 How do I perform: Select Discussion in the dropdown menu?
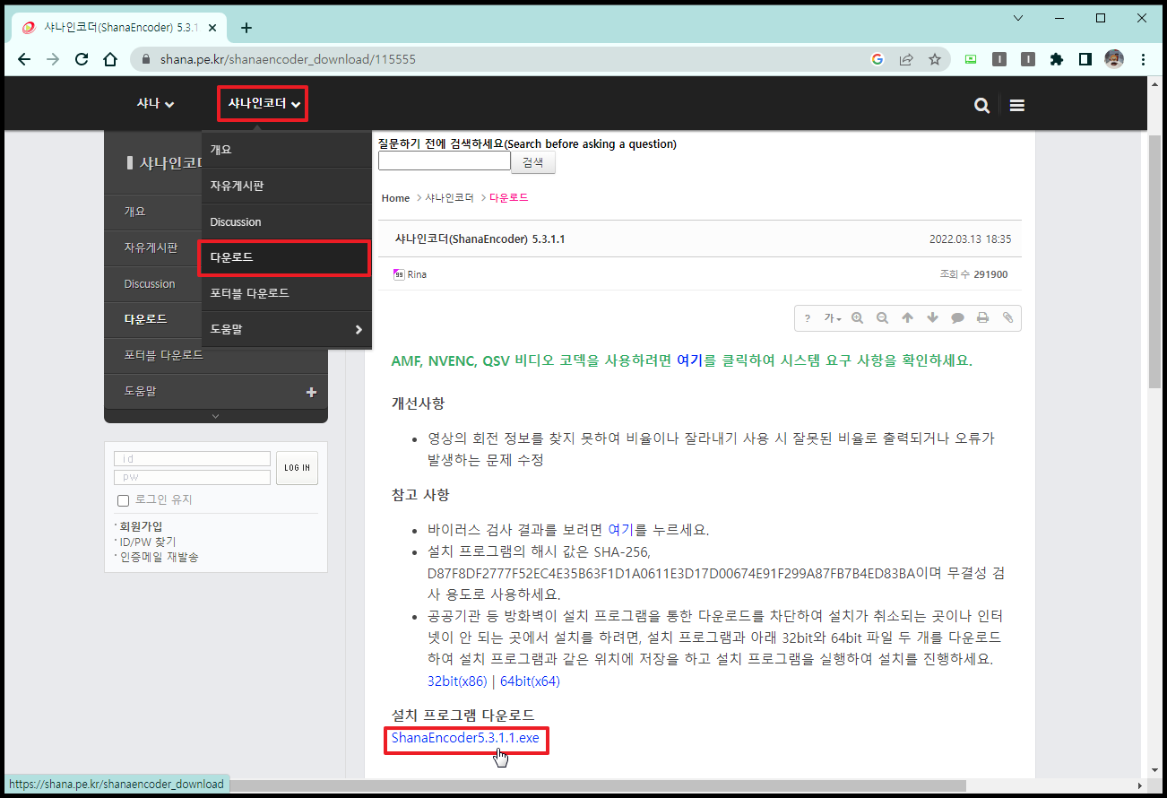pyautogui.click(x=286, y=221)
